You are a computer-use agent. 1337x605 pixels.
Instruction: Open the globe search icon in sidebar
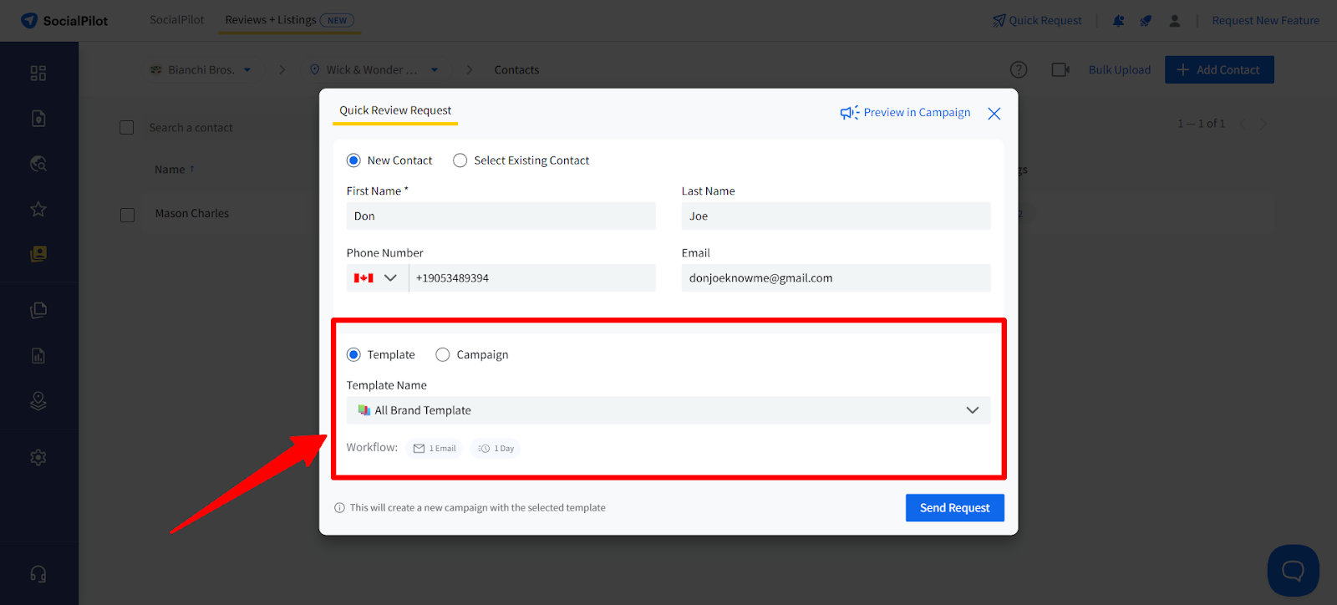coord(38,164)
